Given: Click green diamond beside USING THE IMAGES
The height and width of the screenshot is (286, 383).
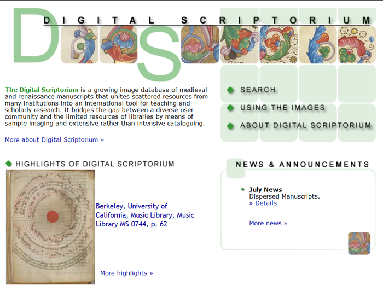Looking at the screenshot, I should click(x=230, y=108).
